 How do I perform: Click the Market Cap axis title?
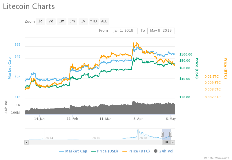[x=10, y=68]
